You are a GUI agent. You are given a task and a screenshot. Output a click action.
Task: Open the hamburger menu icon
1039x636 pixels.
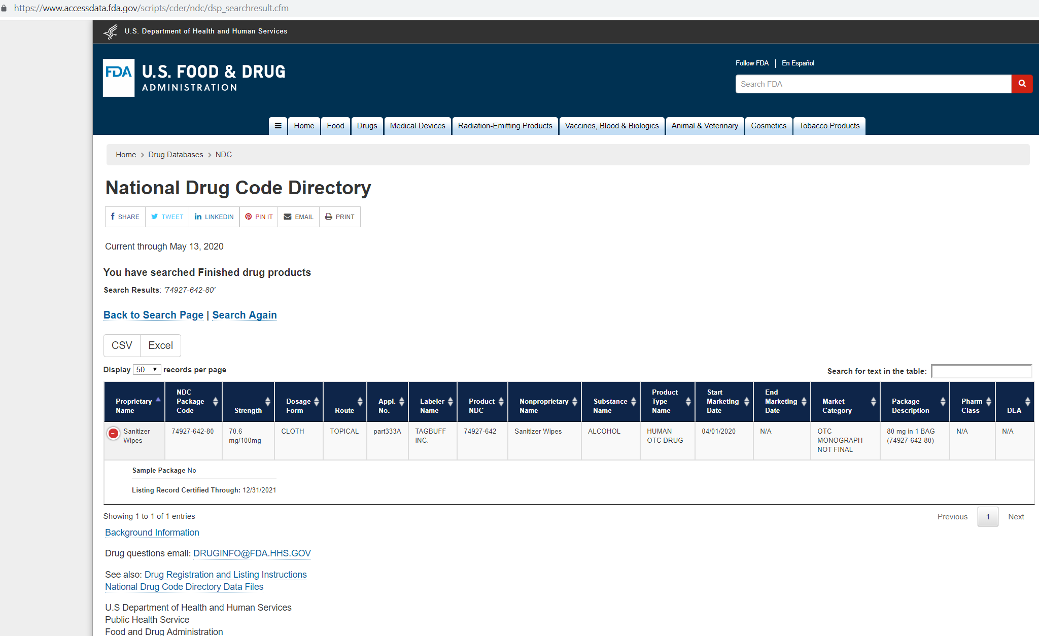coord(278,126)
